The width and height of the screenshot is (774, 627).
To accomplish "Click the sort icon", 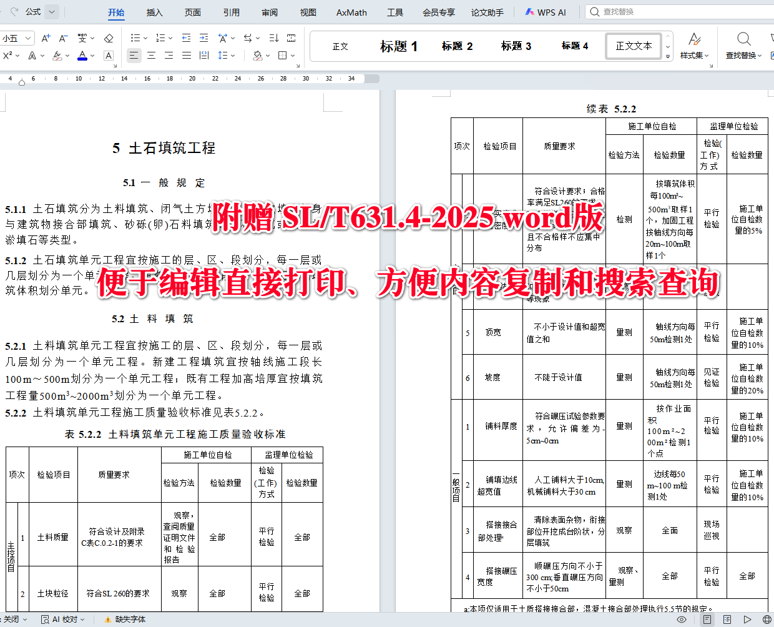I will click(273, 38).
